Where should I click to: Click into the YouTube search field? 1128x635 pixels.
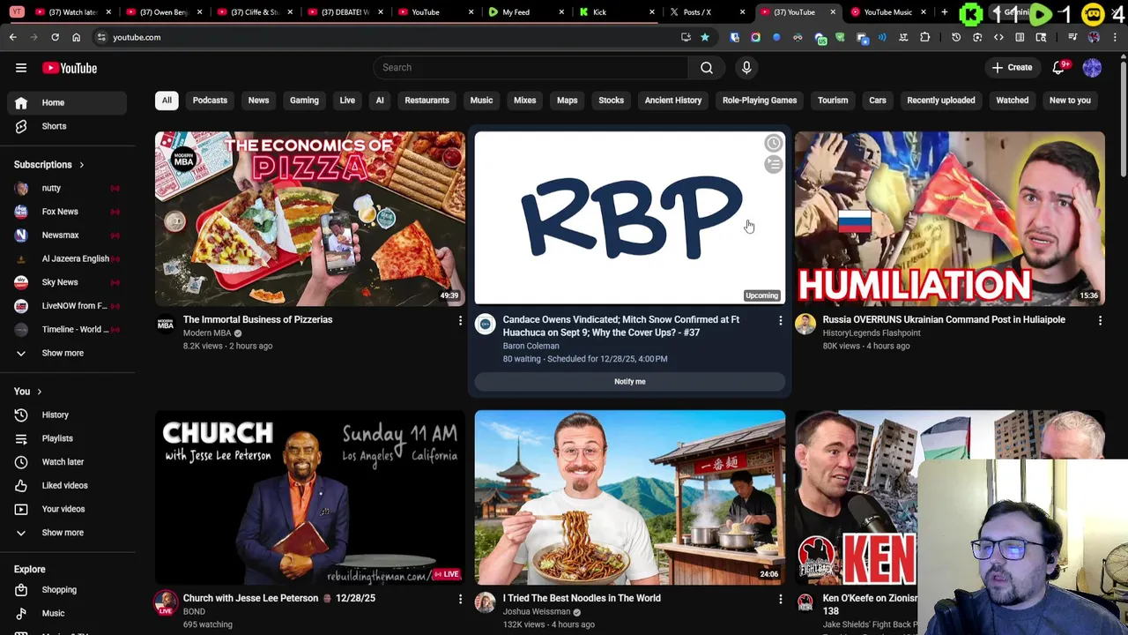531,68
